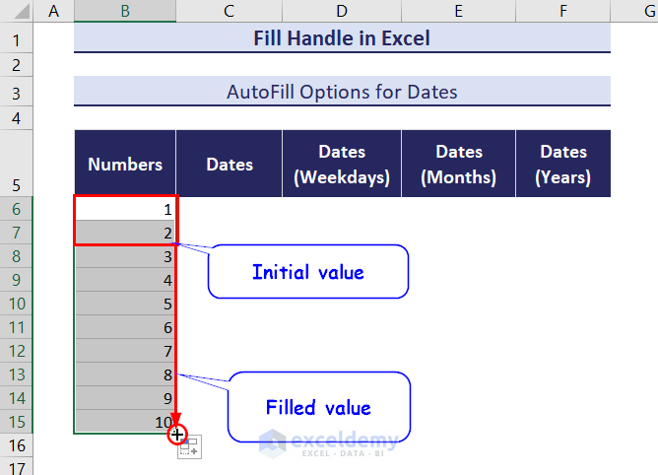Select the Dates (Years) header cell
This screenshot has height=475, width=658.
pyautogui.click(x=563, y=165)
